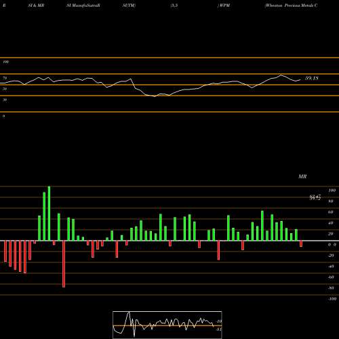
Task: Click the RSI current value 59.18
Action: (312, 78)
